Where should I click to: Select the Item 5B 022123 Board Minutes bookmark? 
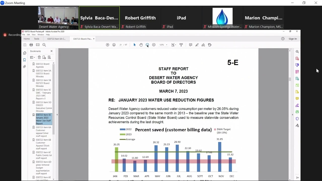pos(43,83)
